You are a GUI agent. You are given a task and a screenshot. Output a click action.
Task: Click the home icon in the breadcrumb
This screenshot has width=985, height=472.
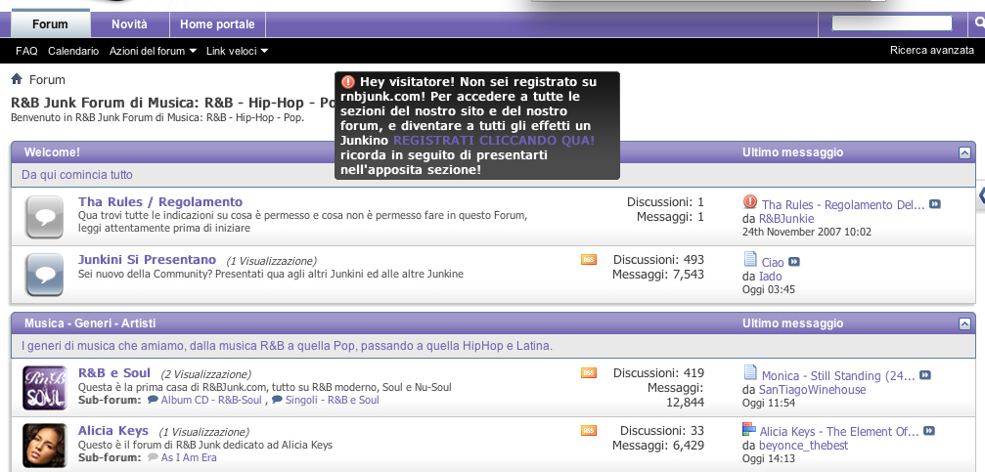(17, 79)
